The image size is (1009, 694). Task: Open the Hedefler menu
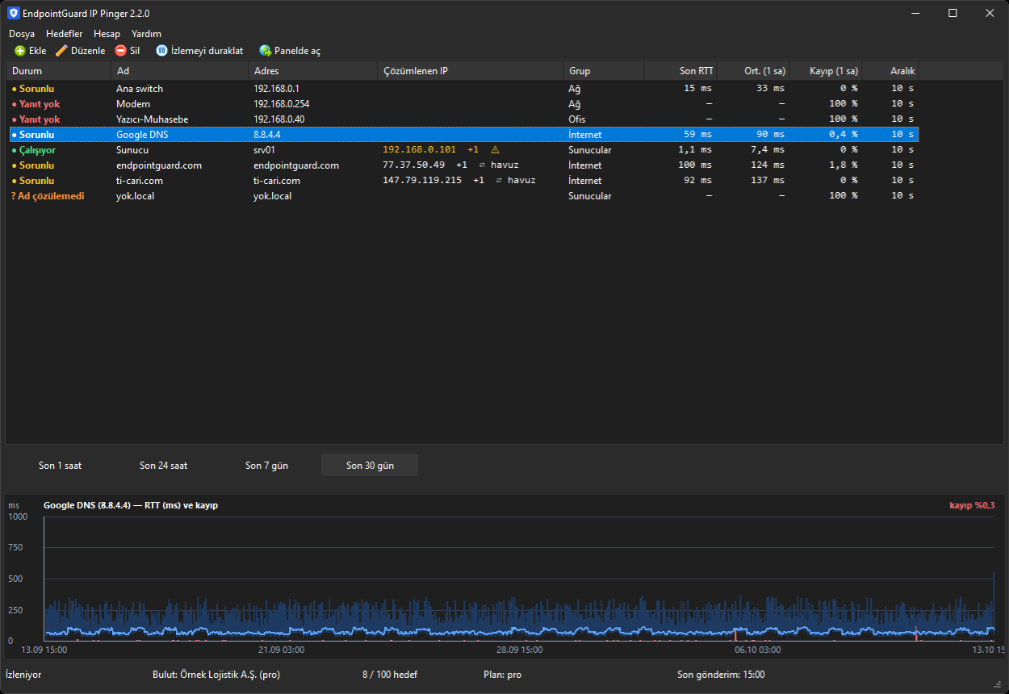coord(65,34)
